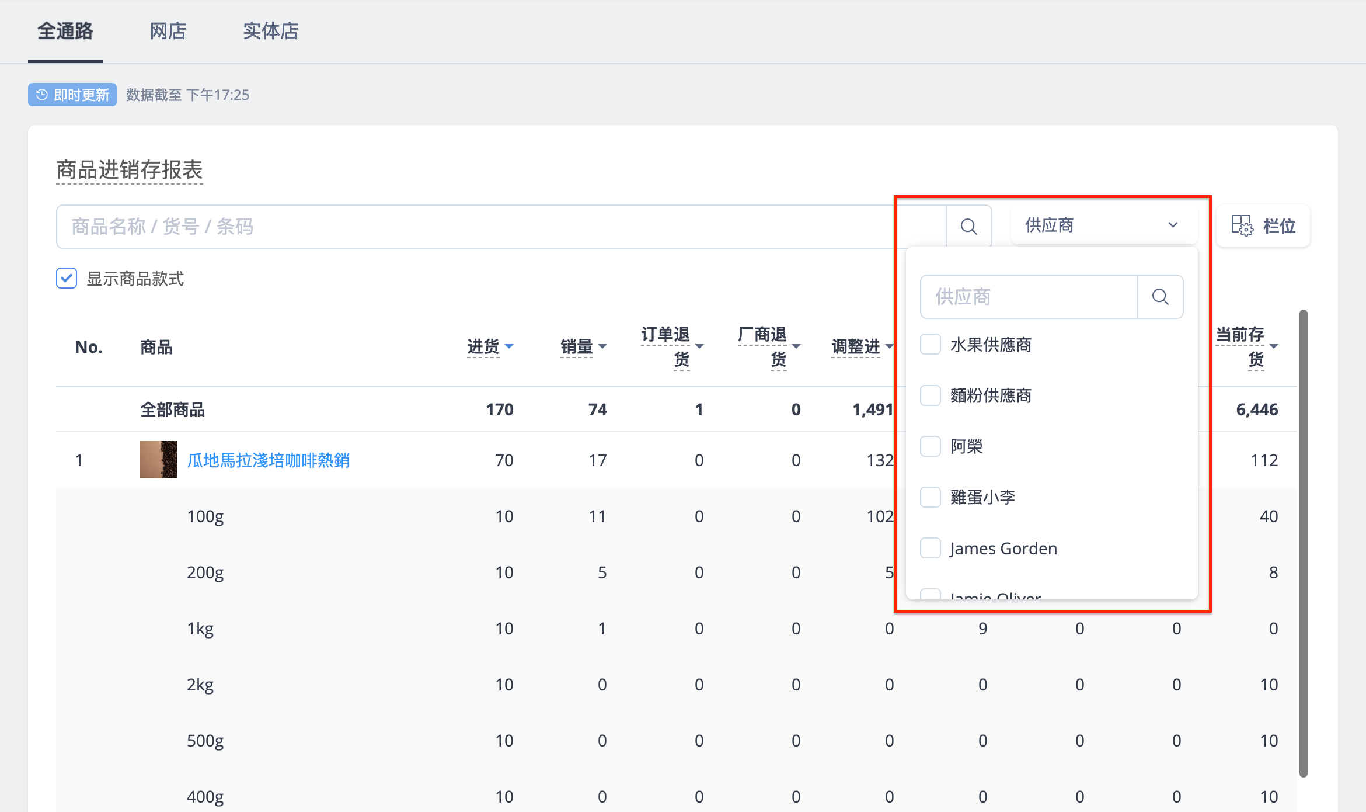Viewport: 1366px width, 812px height.
Task: Click the 进货 sort arrow icon
Action: (x=509, y=346)
